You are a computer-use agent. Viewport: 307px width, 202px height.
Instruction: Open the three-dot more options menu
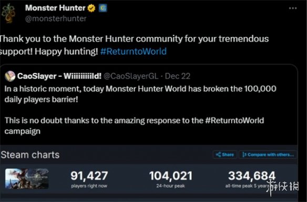coord(293,8)
